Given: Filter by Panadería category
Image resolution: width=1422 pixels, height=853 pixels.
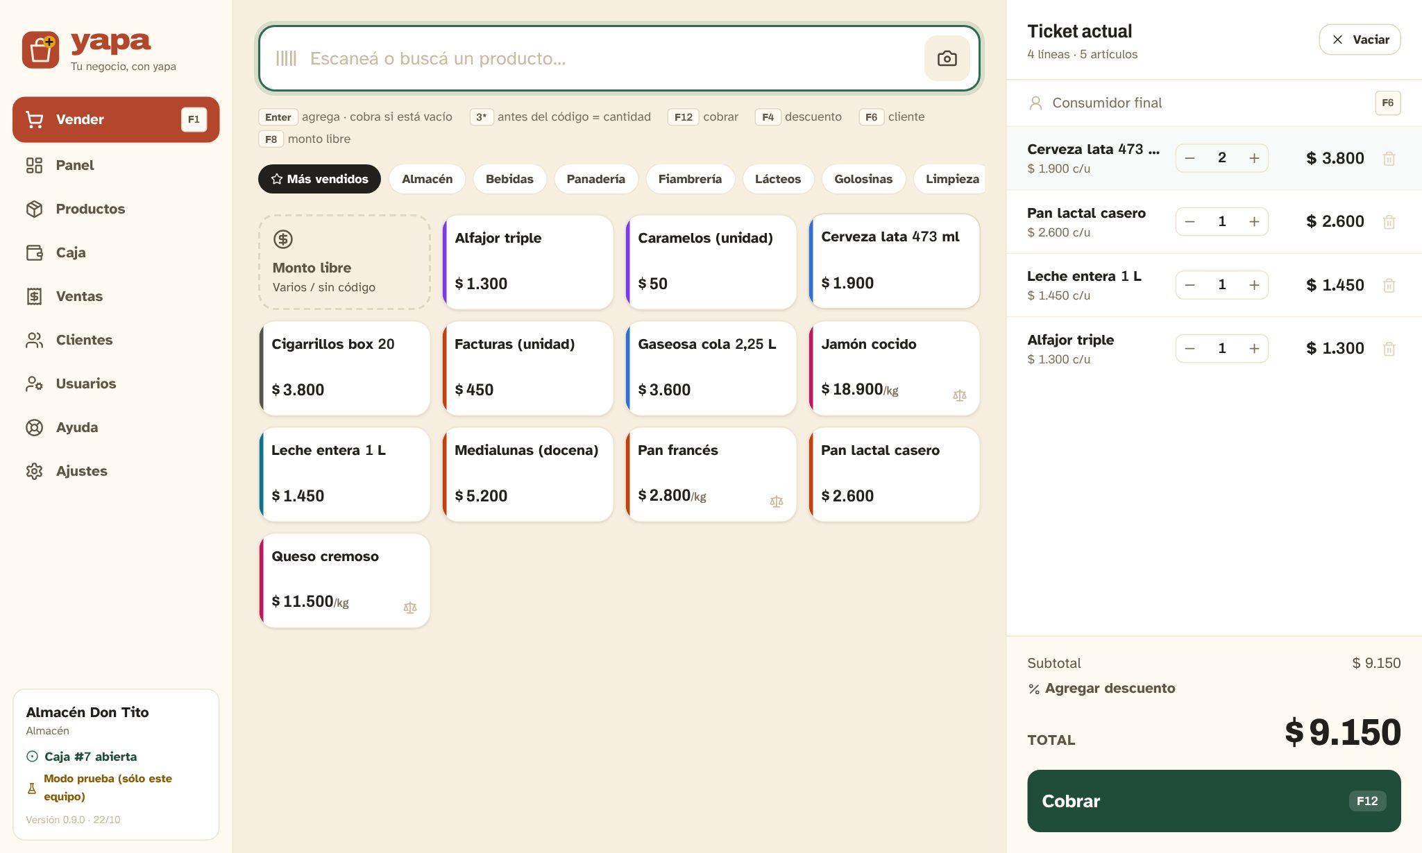Looking at the screenshot, I should (595, 179).
